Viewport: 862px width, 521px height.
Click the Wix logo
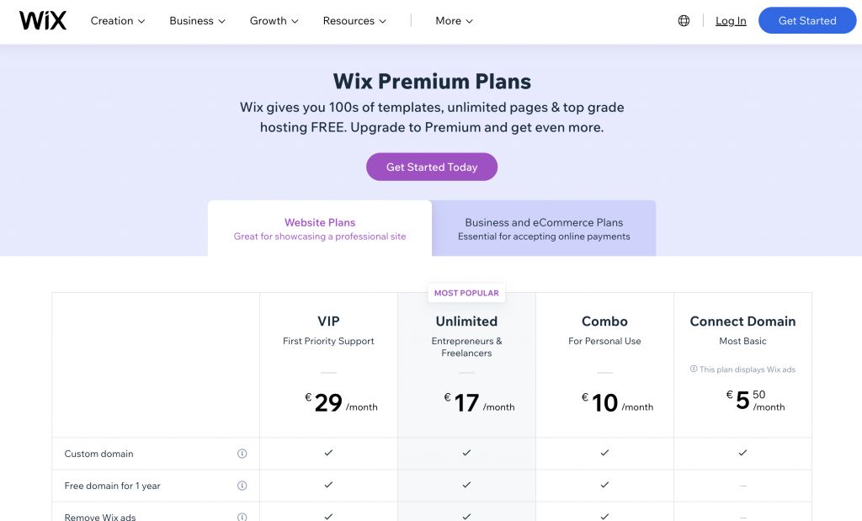tap(43, 21)
